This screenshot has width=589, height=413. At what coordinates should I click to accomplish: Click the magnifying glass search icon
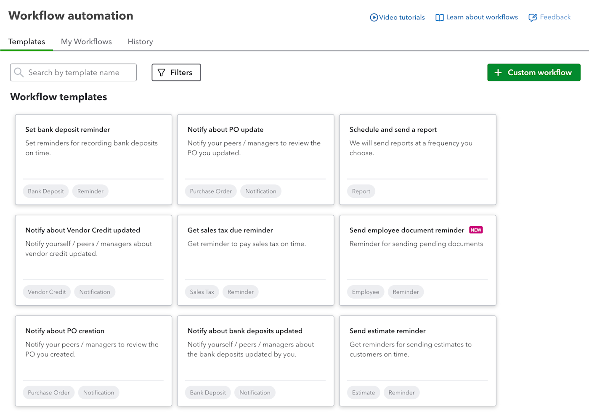19,72
